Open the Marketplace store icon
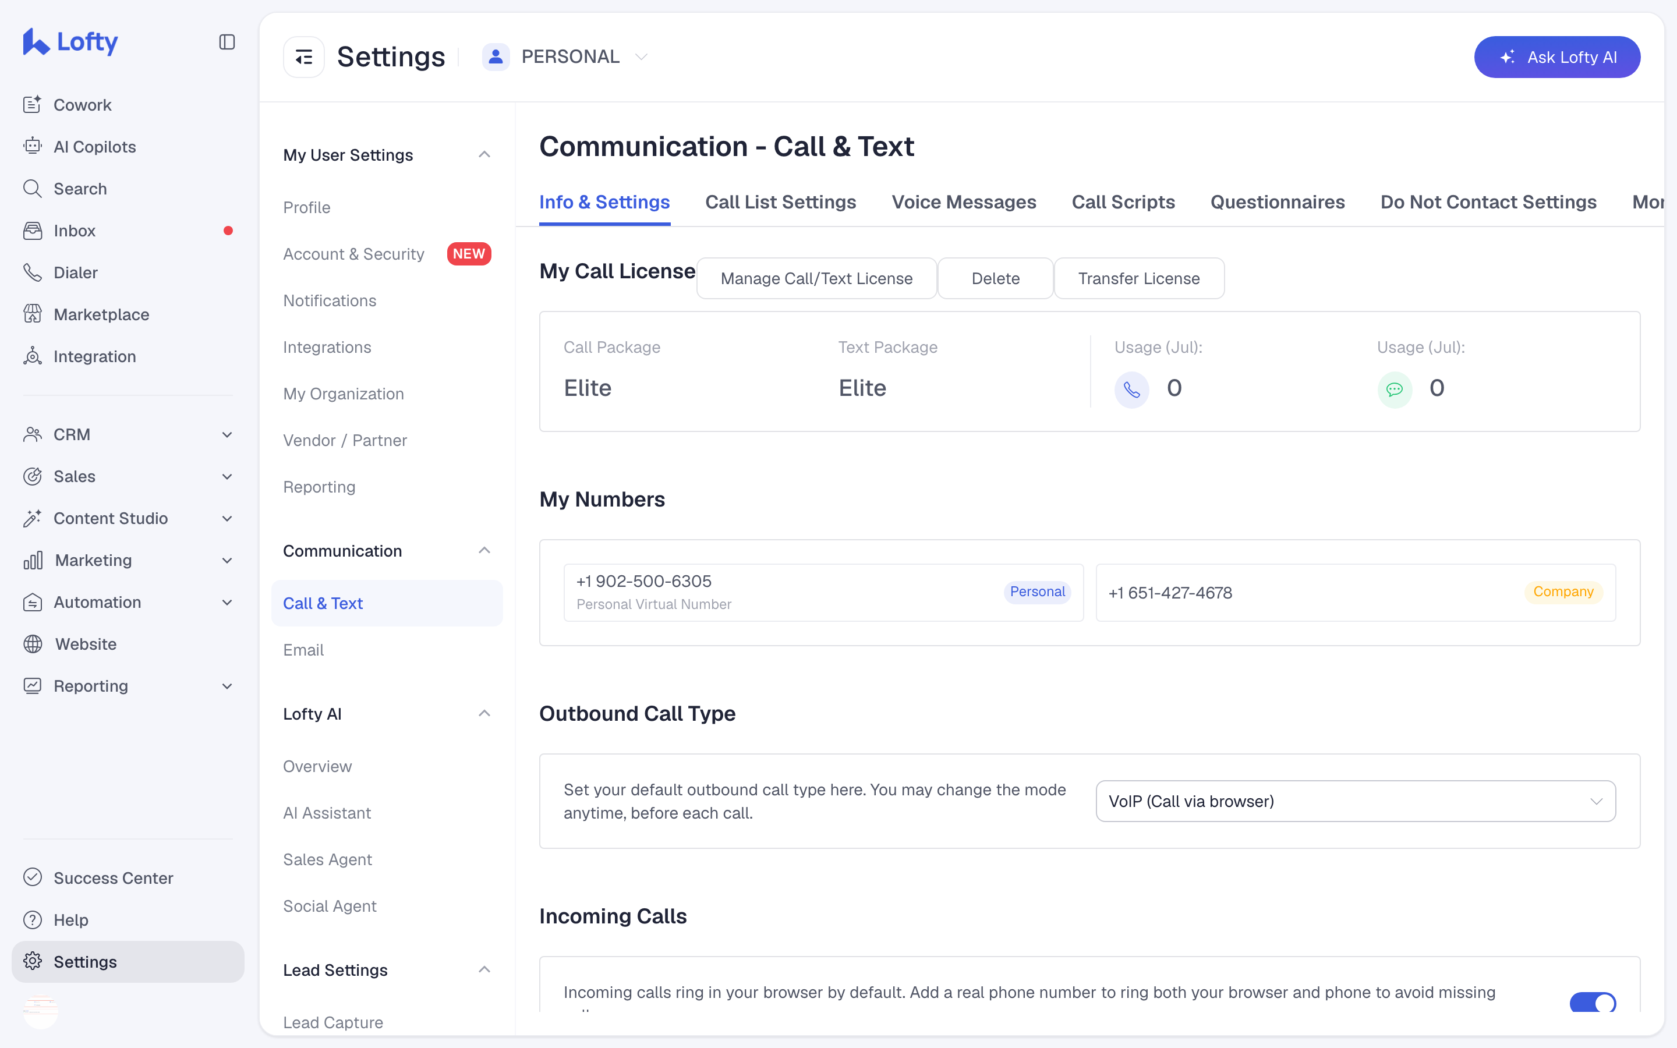Viewport: 1677px width, 1048px height. (33, 314)
